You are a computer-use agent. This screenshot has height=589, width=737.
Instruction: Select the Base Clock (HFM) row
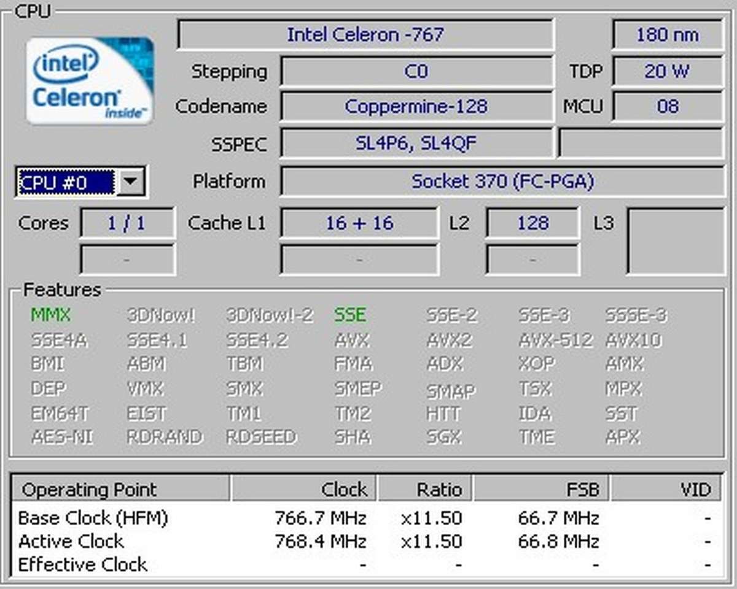point(93,518)
